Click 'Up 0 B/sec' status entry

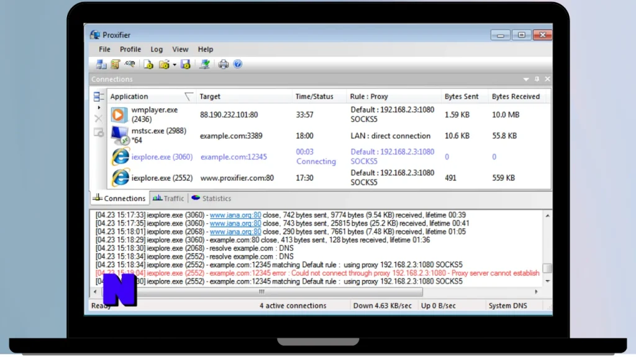pyautogui.click(x=438, y=306)
